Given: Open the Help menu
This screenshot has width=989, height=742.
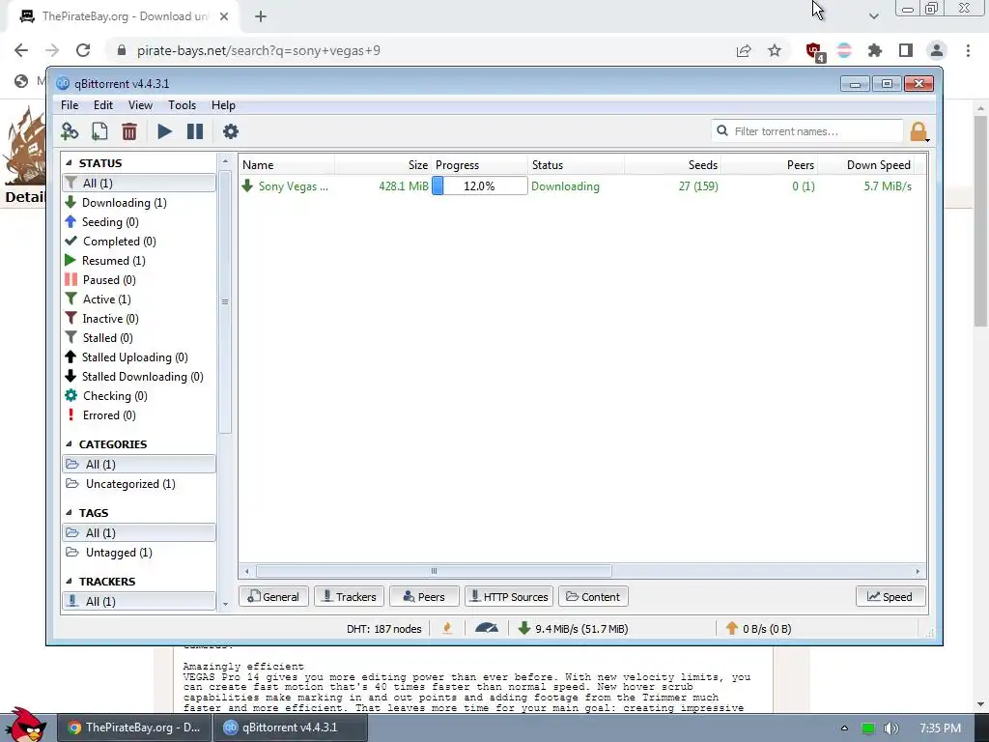Looking at the screenshot, I should pos(223,105).
